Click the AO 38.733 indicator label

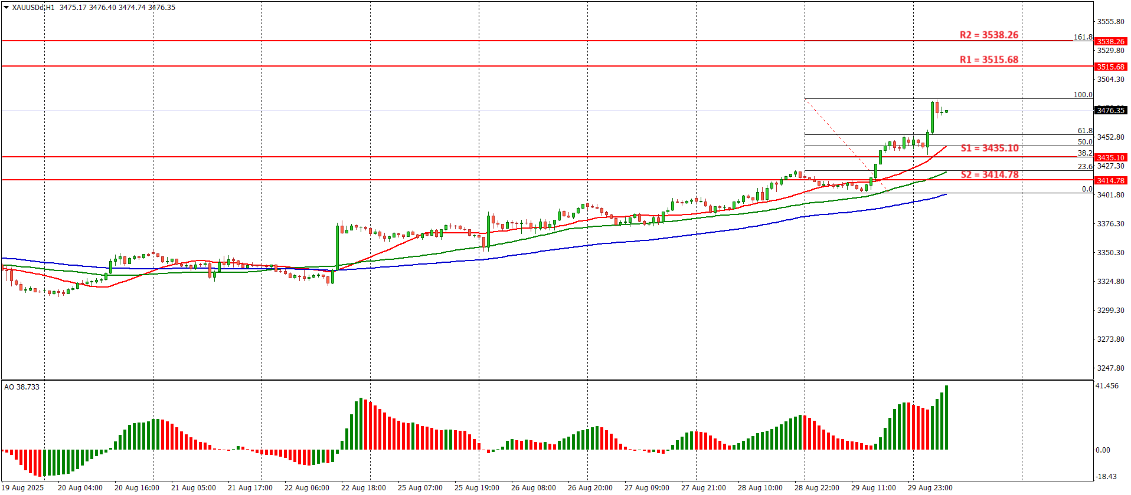pos(22,387)
